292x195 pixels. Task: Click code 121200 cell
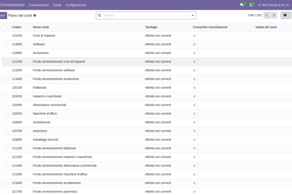click(x=17, y=157)
